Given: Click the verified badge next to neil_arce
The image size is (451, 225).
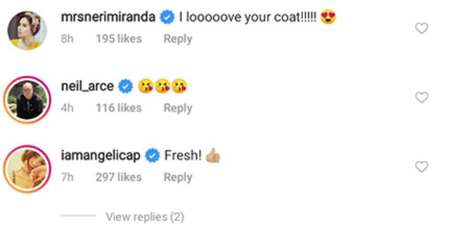Looking at the screenshot, I should point(125,86).
